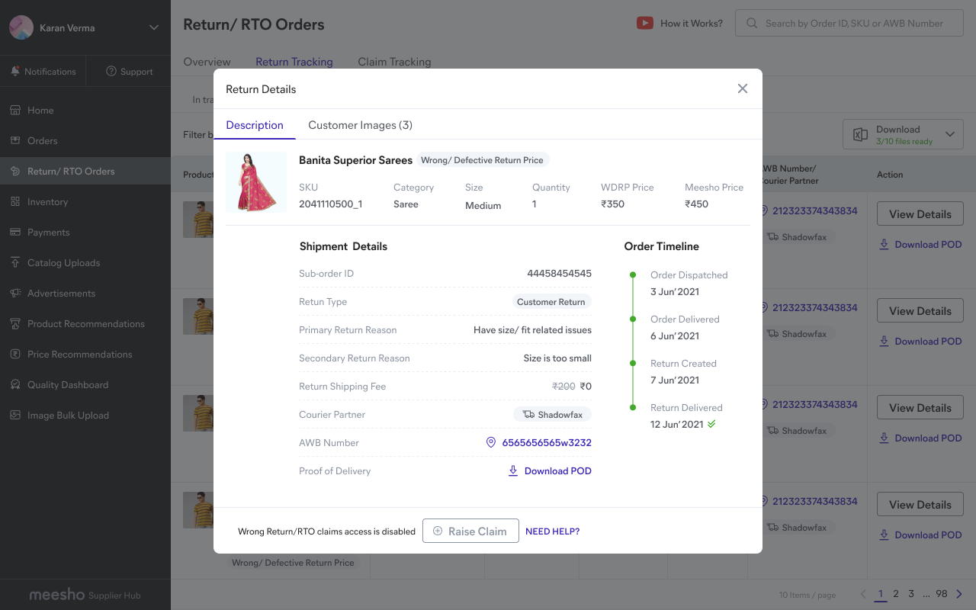Click the Image Bulk Upload icon

(x=15, y=415)
